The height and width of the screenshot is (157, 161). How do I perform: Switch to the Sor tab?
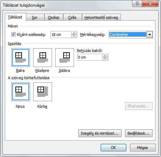pyautogui.click(x=35, y=17)
